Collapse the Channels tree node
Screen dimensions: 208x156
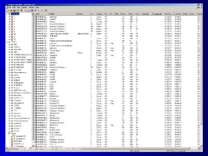(7, 14)
